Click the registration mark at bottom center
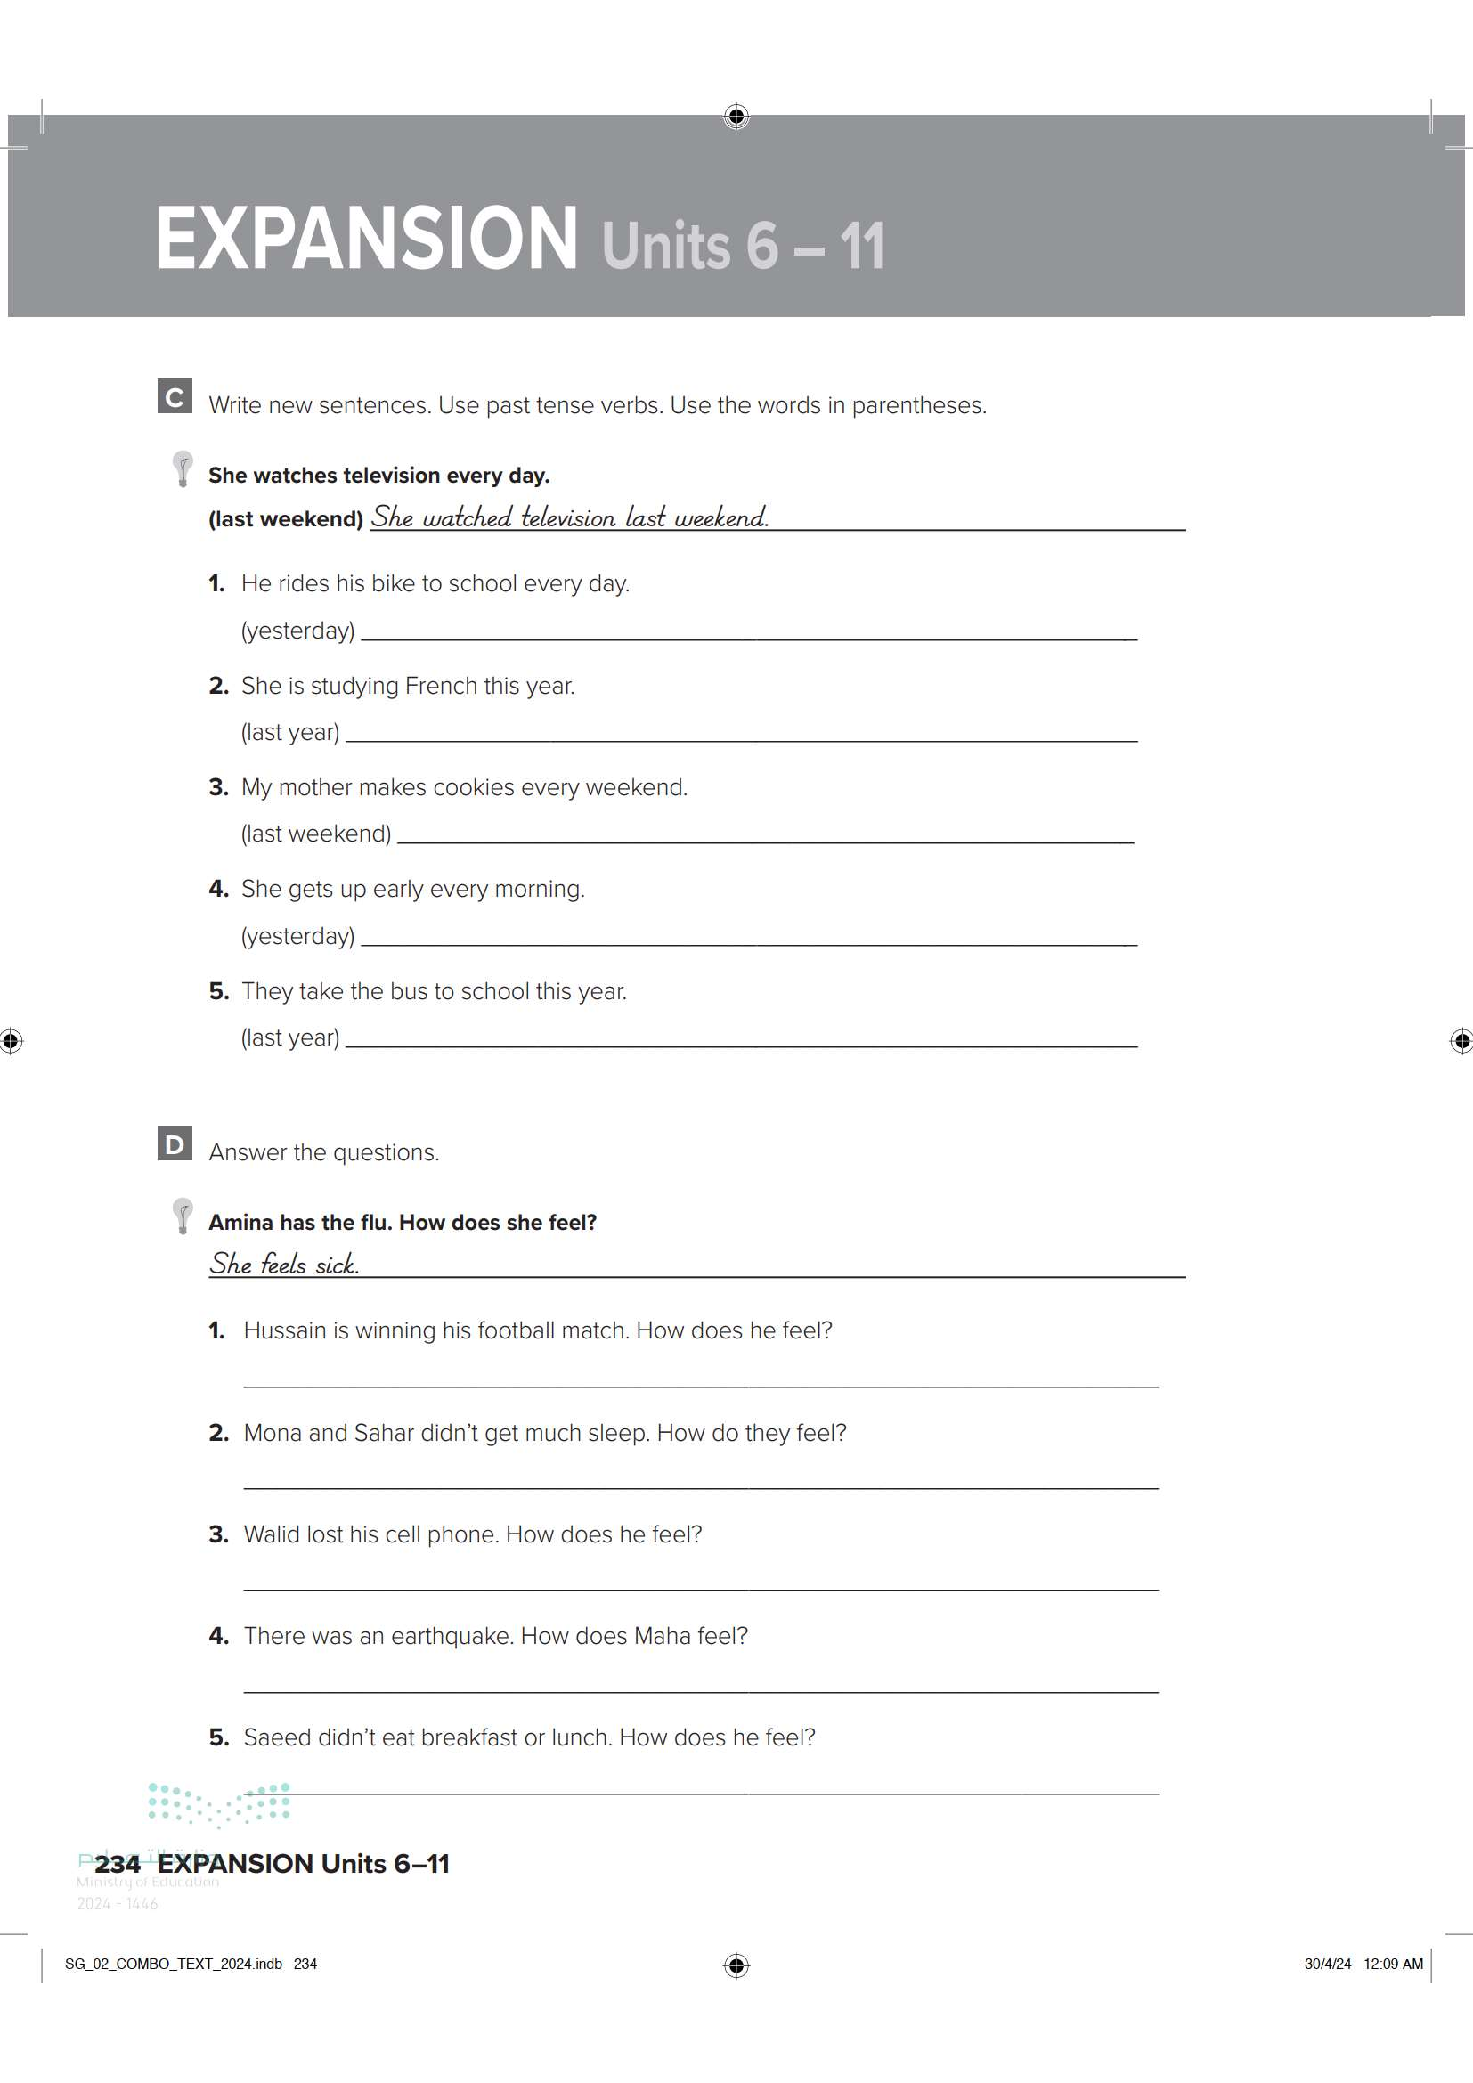Image resolution: width=1473 pixels, height=2083 pixels. click(736, 1965)
